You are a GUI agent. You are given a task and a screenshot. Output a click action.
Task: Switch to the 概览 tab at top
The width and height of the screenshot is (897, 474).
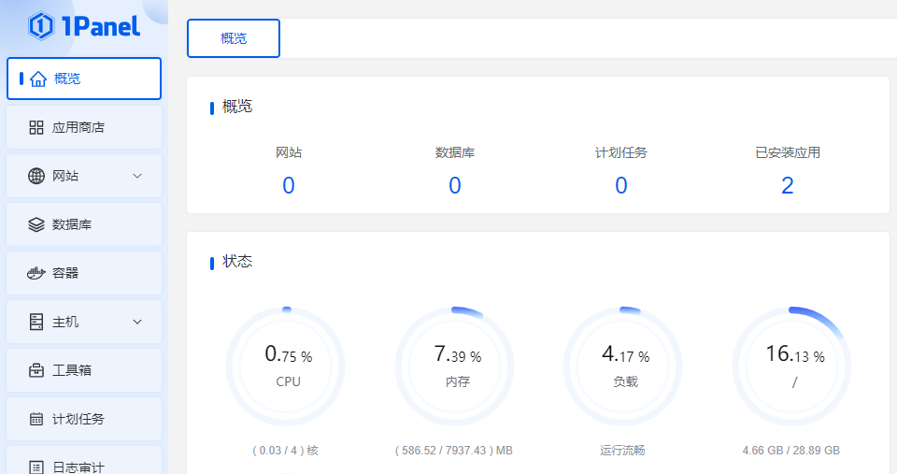tap(234, 38)
